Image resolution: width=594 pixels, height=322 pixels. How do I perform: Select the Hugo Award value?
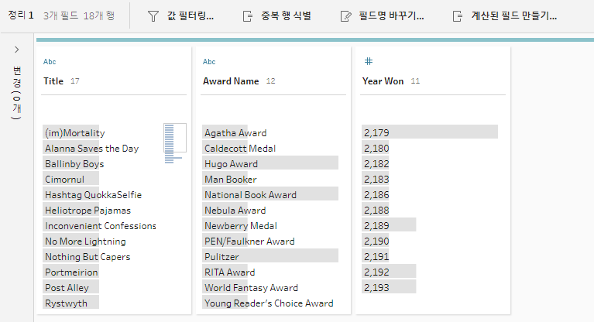point(231,164)
